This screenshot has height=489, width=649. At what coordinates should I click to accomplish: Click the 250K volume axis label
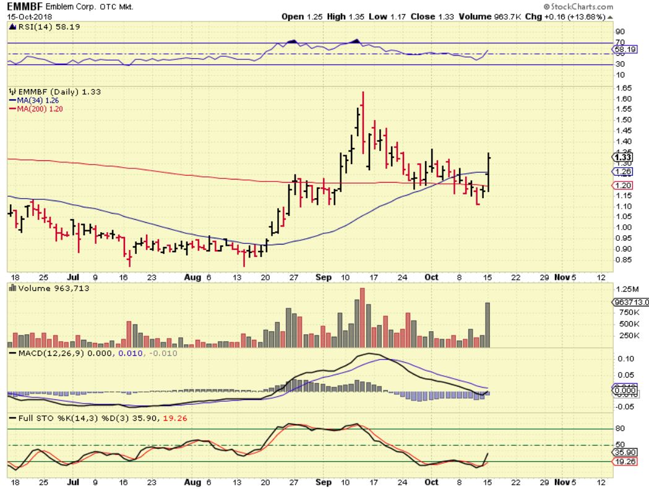629,335
